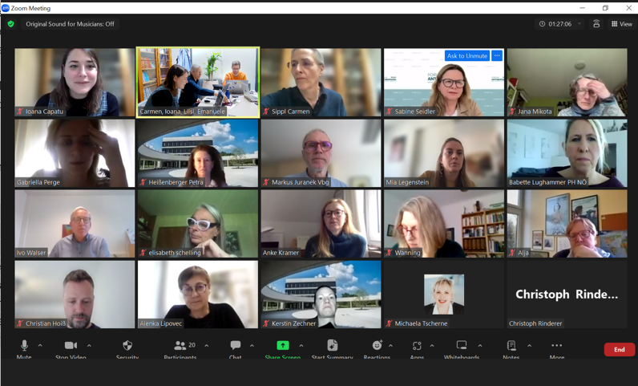Open the View layout menu
638x386 pixels.
click(x=621, y=24)
